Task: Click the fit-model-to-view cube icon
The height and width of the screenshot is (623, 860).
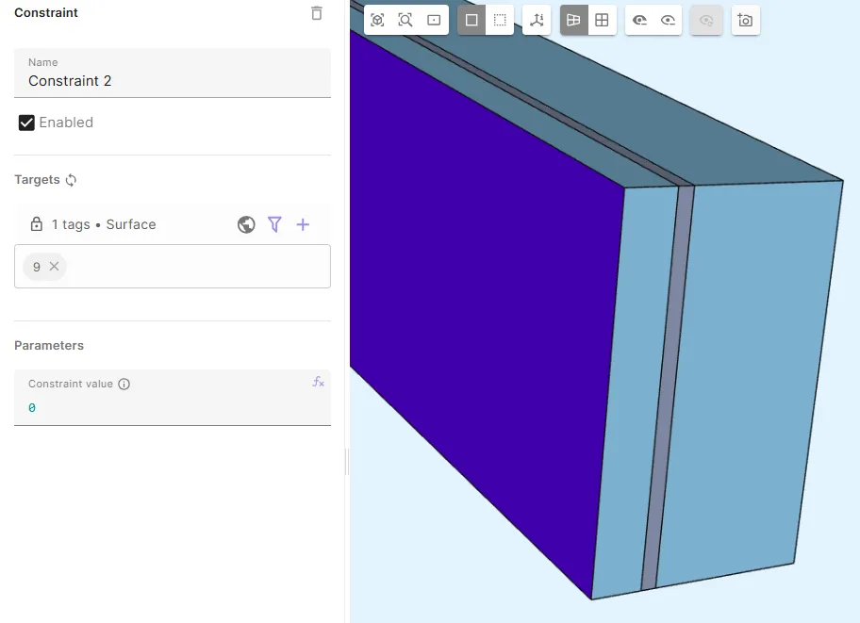Action: point(377,20)
